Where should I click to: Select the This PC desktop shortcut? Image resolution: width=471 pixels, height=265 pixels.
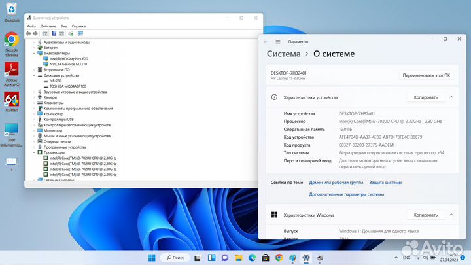[x=11, y=134]
